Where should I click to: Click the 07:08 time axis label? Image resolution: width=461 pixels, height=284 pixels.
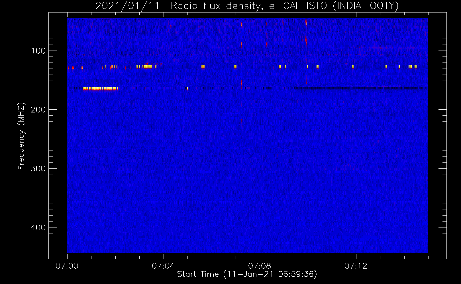(x=260, y=266)
